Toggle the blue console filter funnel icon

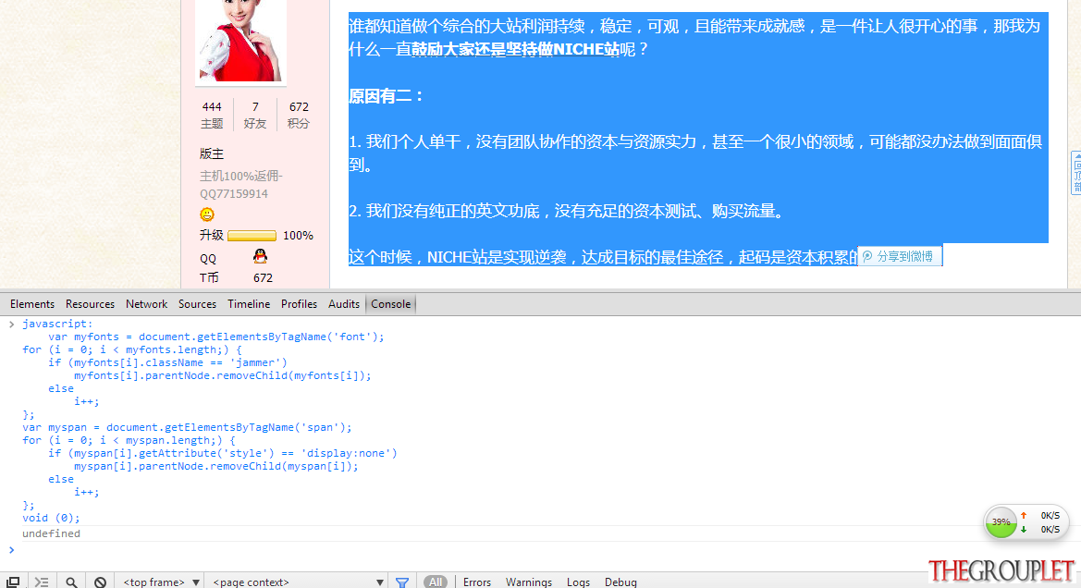pyautogui.click(x=402, y=582)
